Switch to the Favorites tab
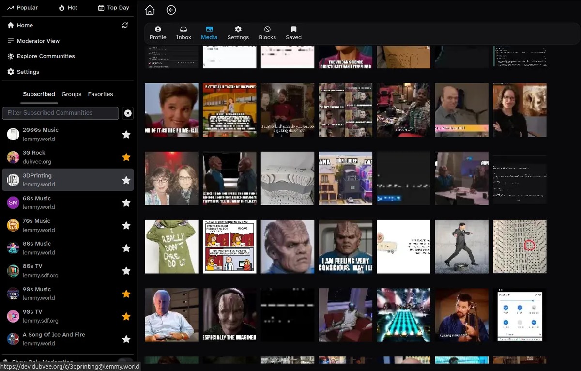The width and height of the screenshot is (581, 371). coord(100,94)
